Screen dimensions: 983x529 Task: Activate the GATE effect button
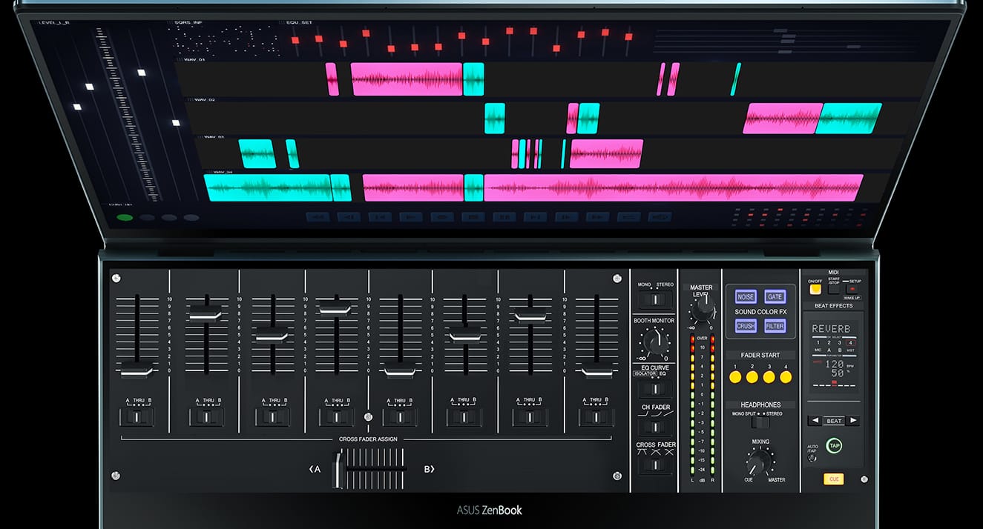point(775,297)
